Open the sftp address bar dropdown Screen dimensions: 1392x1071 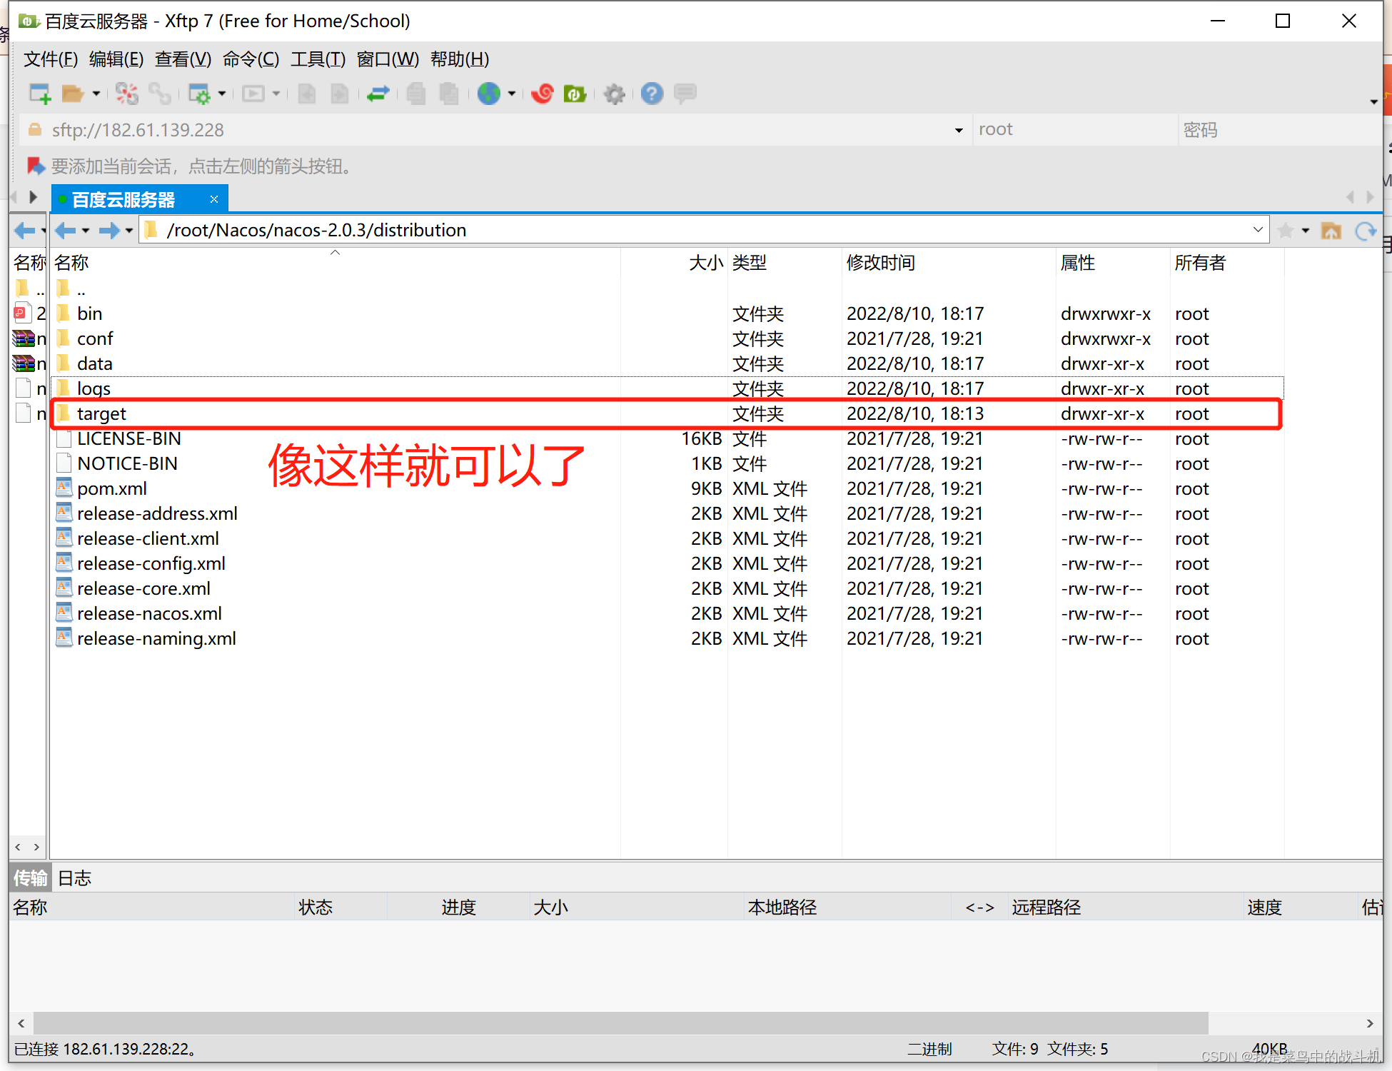point(959,130)
